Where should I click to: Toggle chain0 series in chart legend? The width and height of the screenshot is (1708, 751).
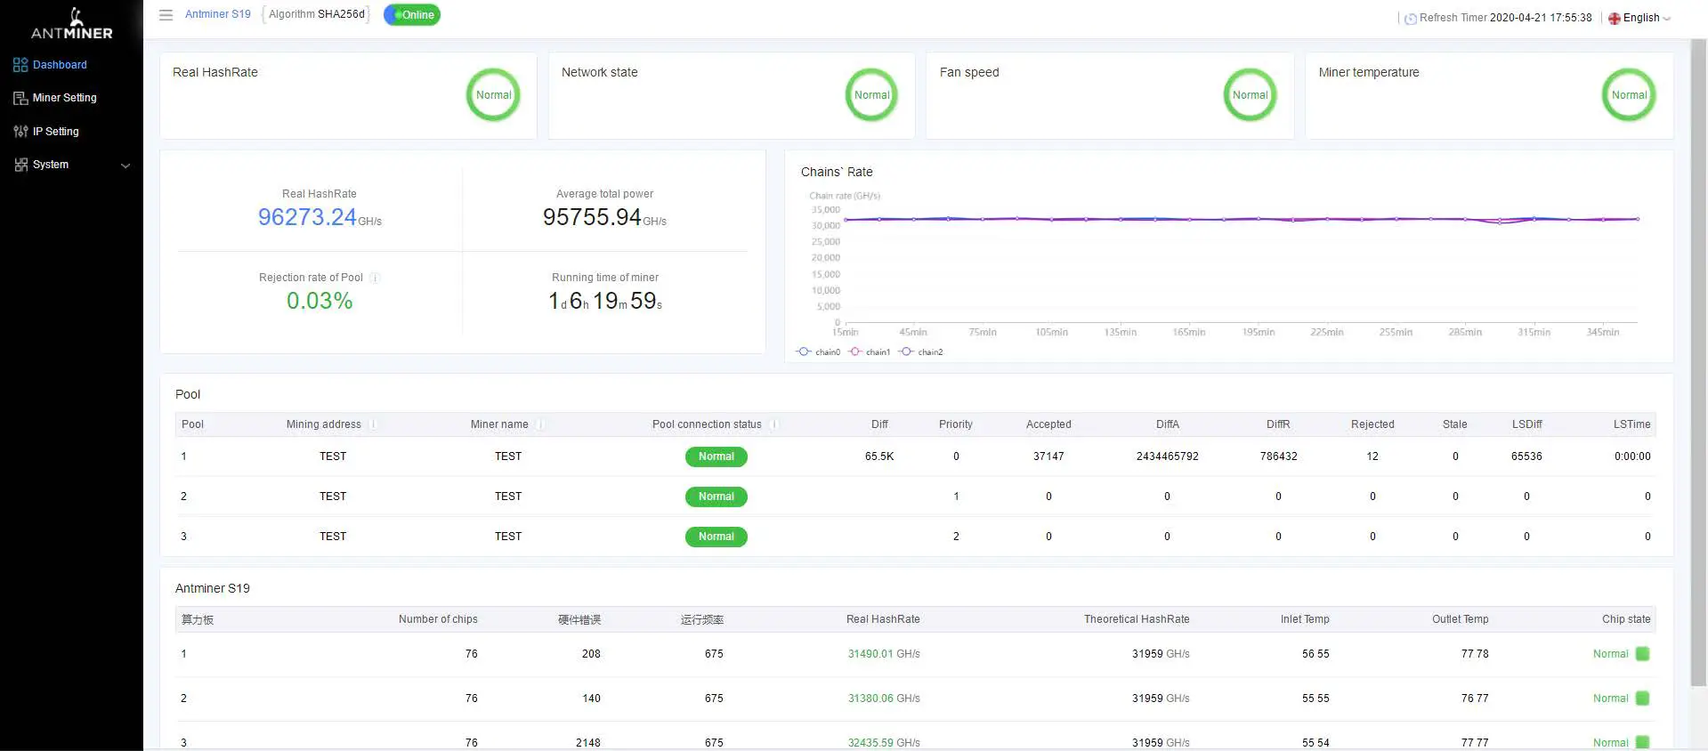(x=817, y=352)
